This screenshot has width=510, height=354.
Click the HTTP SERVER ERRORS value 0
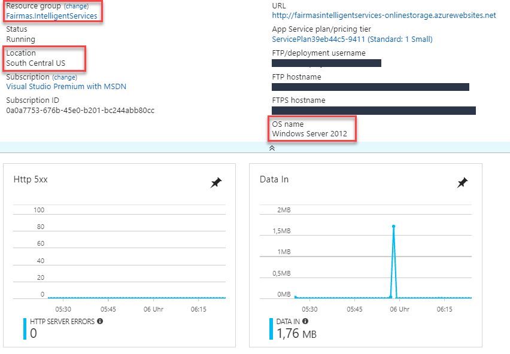click(33, 334)
